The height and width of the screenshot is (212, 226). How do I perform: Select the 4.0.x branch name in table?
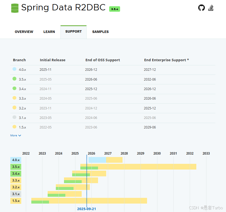(x=22, y=70)
